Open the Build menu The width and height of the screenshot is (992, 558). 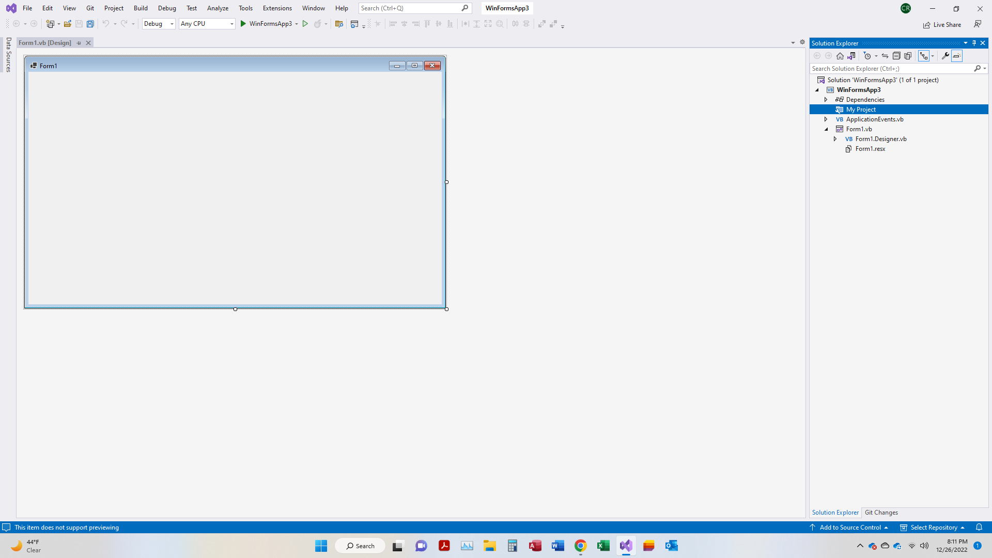click(x=141, y=8)
